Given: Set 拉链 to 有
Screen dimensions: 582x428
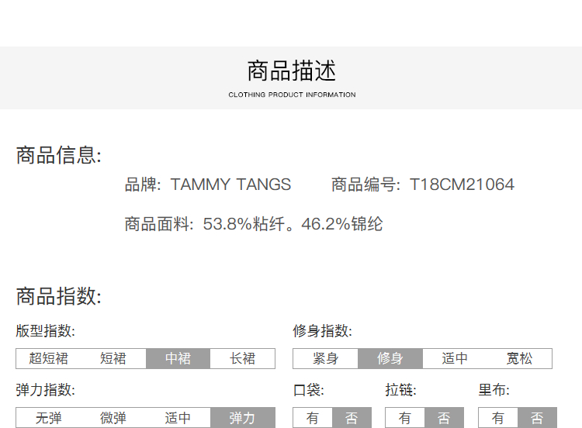Looking at the screenshot, I should point(405,418).
